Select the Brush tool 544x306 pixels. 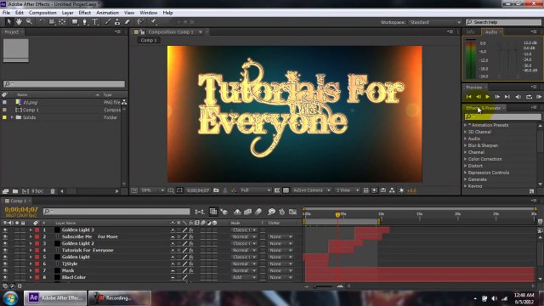(108, 22)
